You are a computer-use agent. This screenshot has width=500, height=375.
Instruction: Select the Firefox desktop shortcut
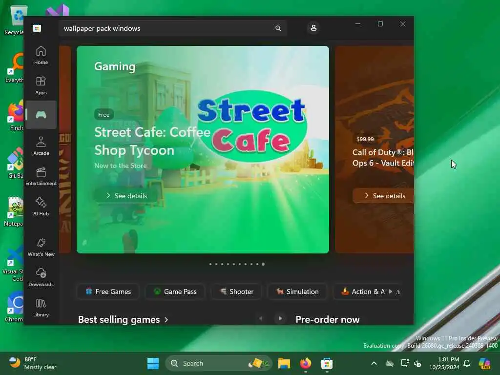[15, 116]
